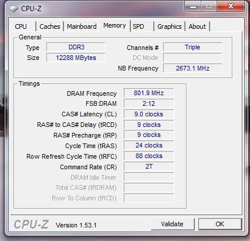The height and width of the screenshot is (241, 250).
Task: Click the CPU-Z window title text
Action: pyautogui.click(x=31, y=9)
